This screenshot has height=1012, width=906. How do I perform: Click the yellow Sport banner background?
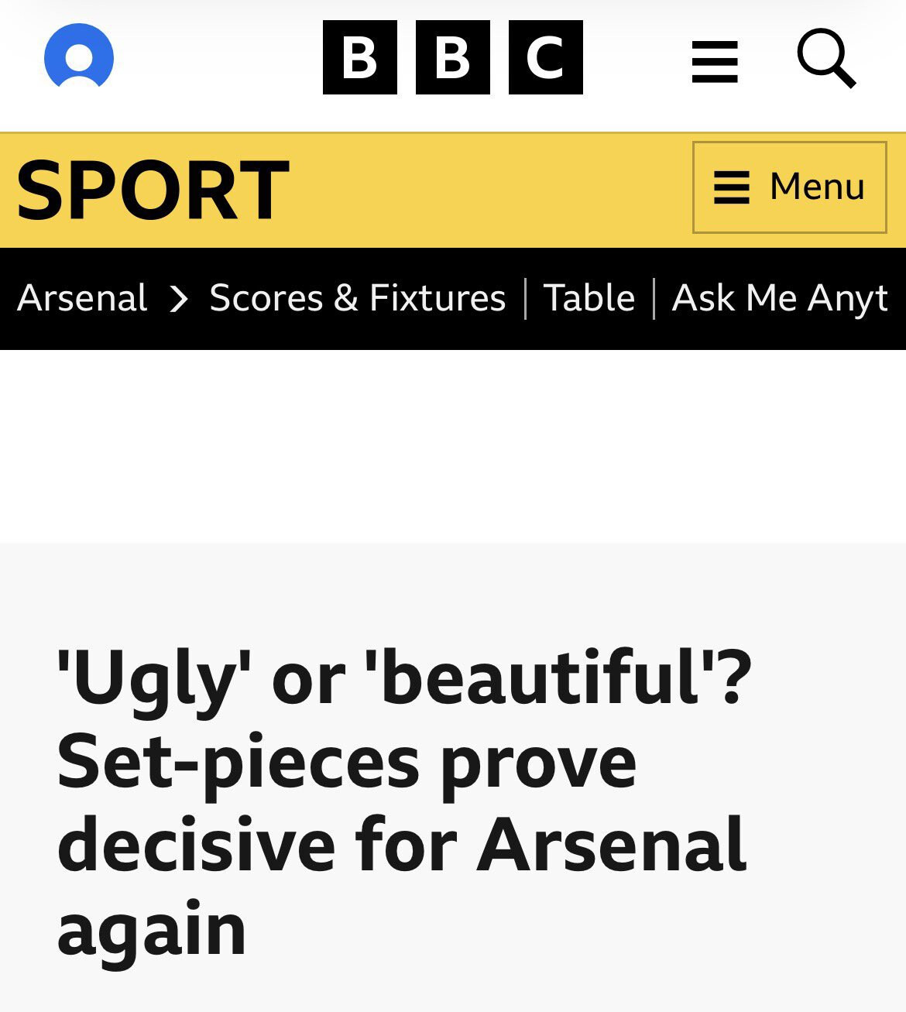click(x=488, y=190)
